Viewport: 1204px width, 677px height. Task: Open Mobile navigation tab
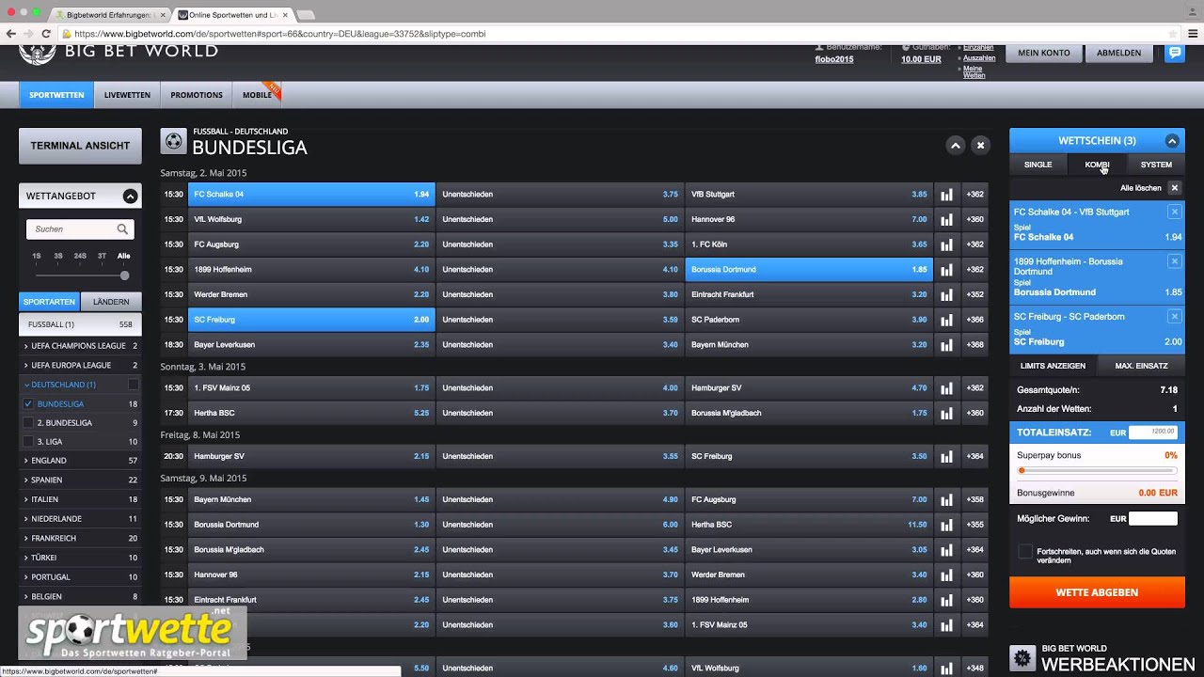(257, 95)
